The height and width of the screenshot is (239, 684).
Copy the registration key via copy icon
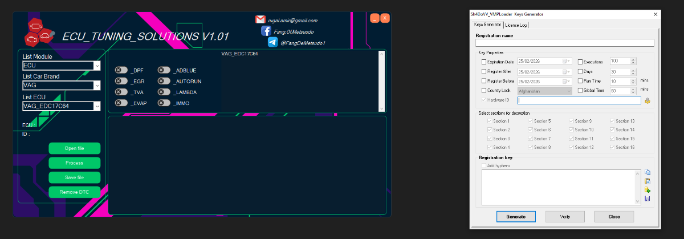(x=648, y=173)
